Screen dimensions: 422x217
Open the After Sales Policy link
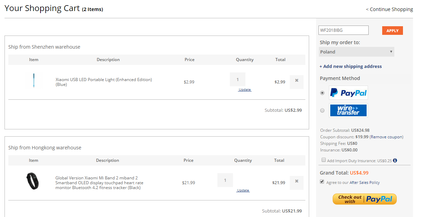click(365, 183)
